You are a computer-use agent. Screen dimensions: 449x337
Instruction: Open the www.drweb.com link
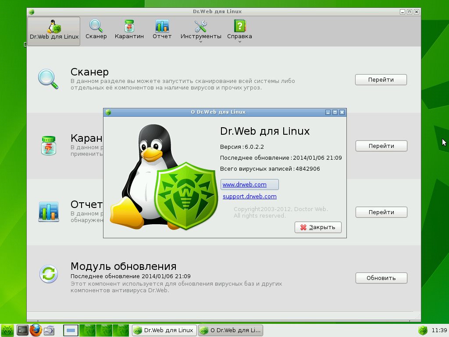[x=245, y=185]
